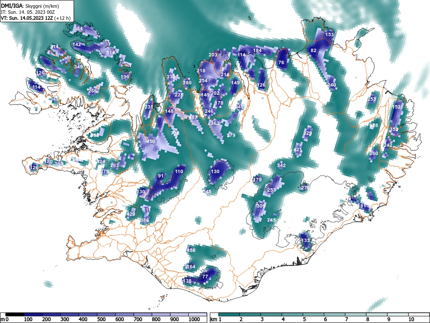Click the visibility value 458 on the map
The width and height of the screenshot is (430, 323).
191,250
